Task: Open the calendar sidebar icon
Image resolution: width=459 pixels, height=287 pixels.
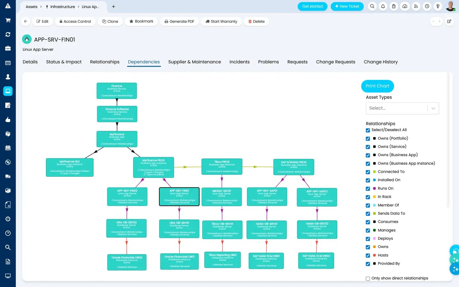Action: [8, 63]
